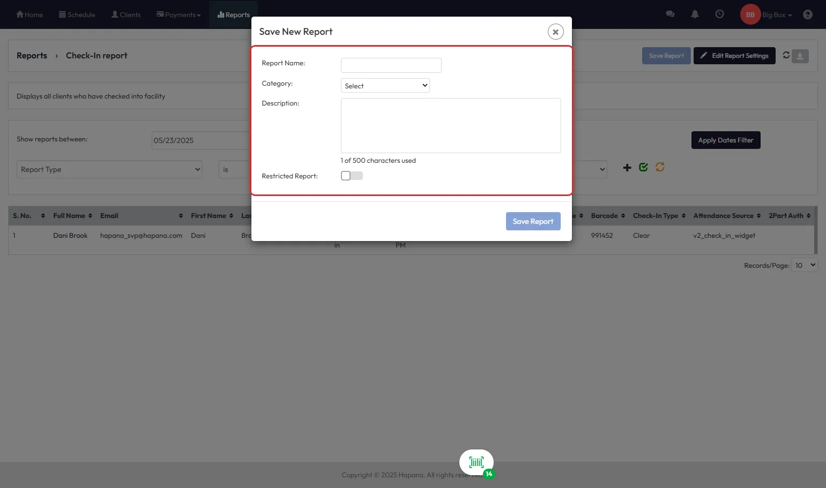Toggle the Restricted Report switch

pos(352,176)
